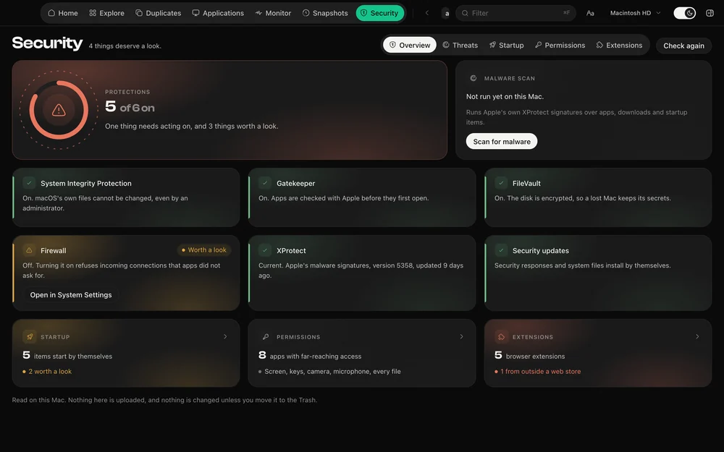Screen dimensions: 724x452
Task: Go to the Explore section
Action: point(106,13)
